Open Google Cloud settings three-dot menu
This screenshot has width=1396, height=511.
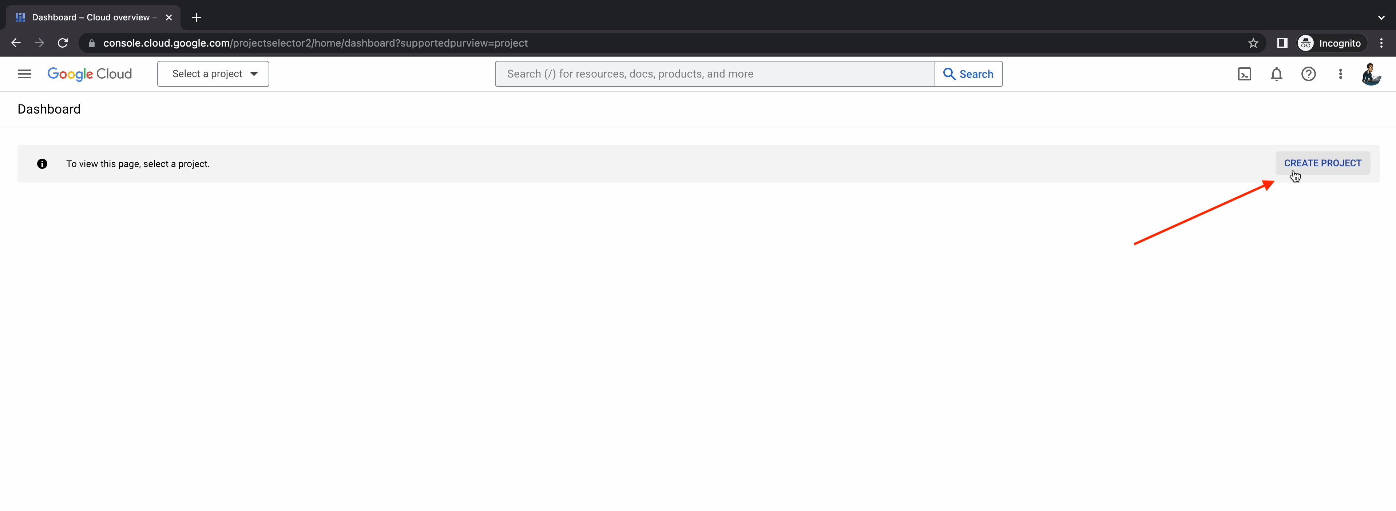(x=1340, y=74)
